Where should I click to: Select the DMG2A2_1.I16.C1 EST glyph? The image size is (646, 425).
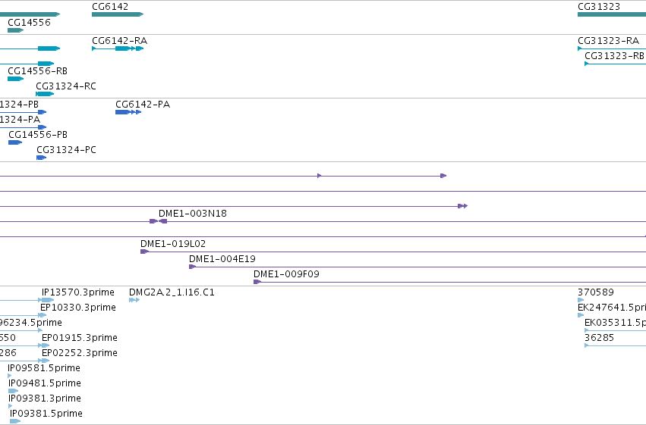click(134, 300)
